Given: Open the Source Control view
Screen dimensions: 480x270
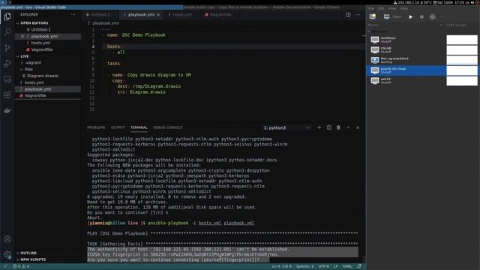Looking at the screenshot, I should point(7,48).
